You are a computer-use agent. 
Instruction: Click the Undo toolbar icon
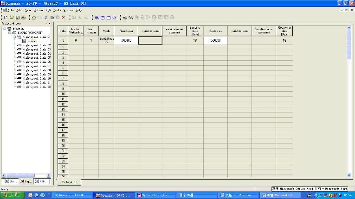[x=33, y=17]
